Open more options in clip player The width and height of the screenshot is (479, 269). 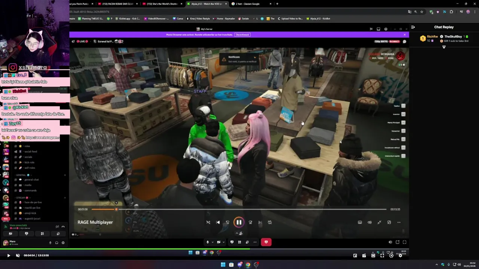[x=399, y=222]
